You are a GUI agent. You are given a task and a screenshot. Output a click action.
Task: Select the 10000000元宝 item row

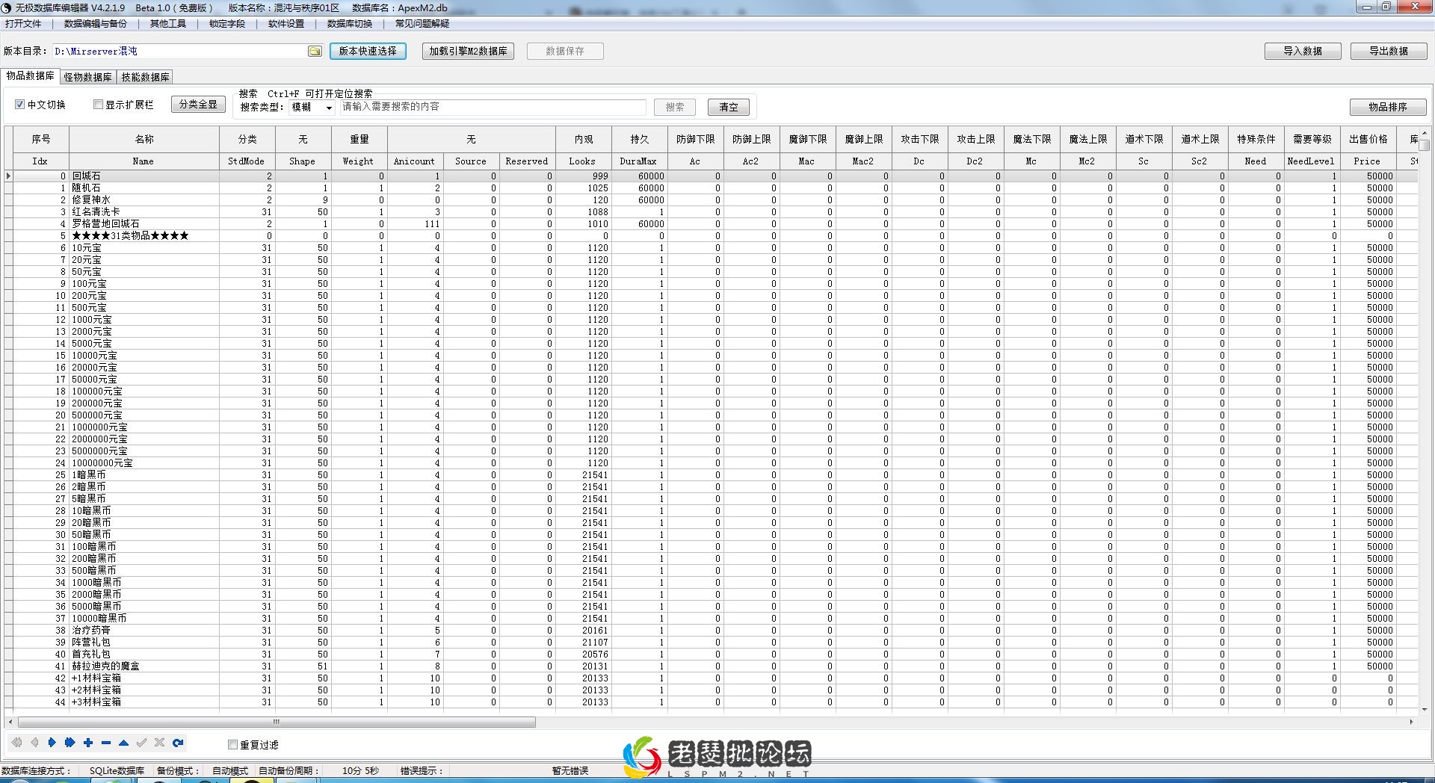point(710,463)
